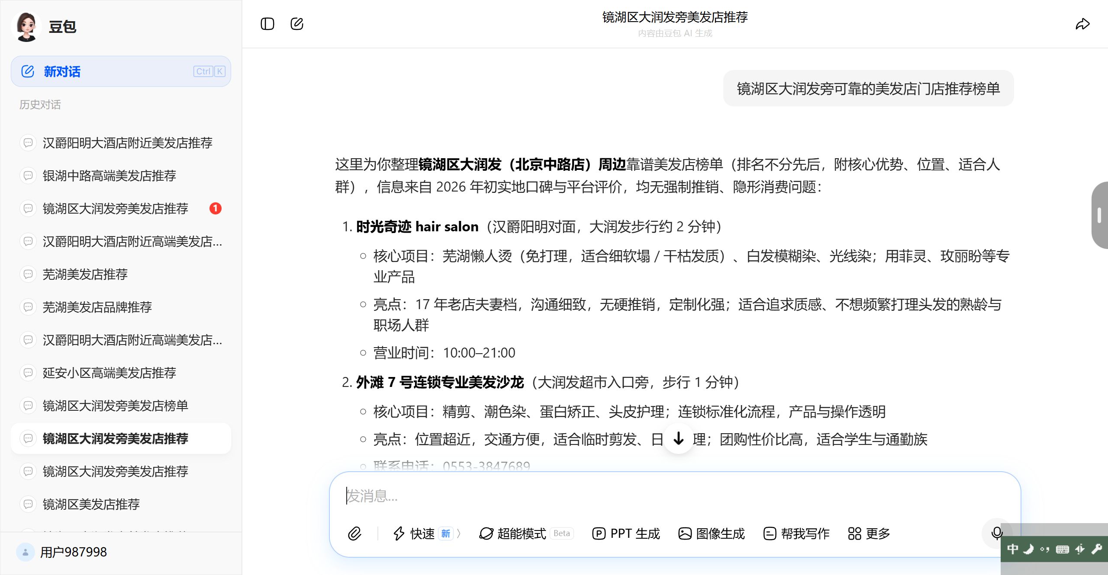Select 图像生成 tool

coord(712,533)
